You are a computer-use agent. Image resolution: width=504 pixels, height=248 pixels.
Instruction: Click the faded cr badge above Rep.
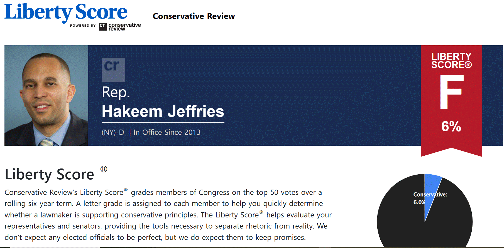point(113,70)
